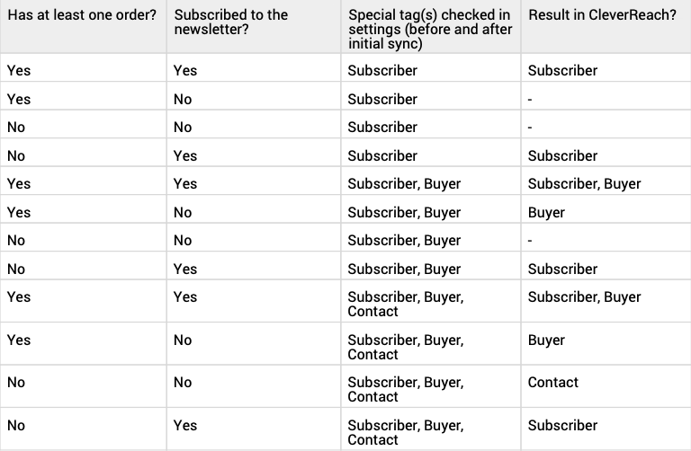Image resolution: width=691 pixels, height=451 pixels.
Task: Click "Buyer" result in the sixth data row
Action: coord(546,213)
